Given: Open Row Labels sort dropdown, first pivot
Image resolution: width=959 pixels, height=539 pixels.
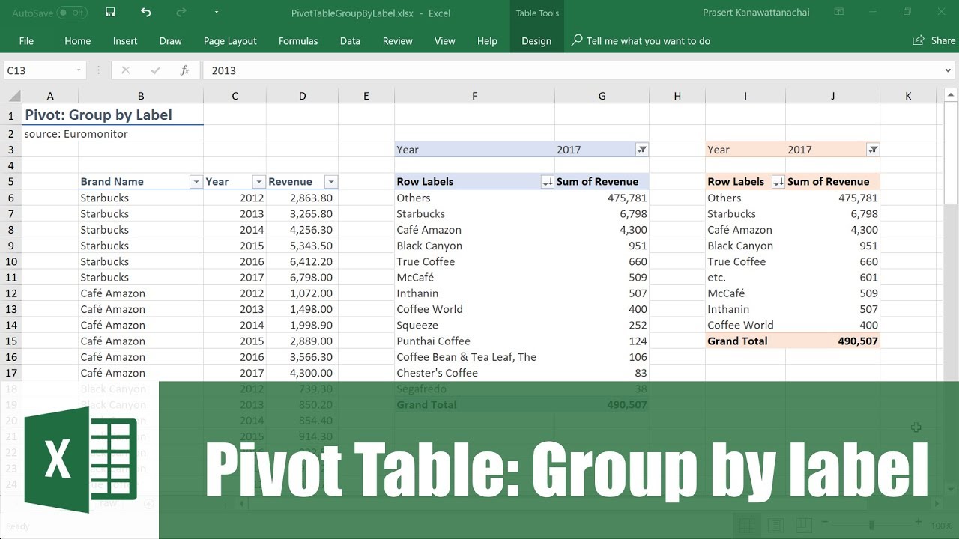Looking at the screenshot, I should pos(548,182).
